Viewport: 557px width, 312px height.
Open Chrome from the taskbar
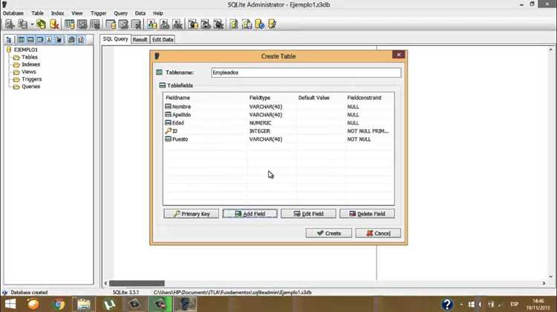tap(59, 304)
